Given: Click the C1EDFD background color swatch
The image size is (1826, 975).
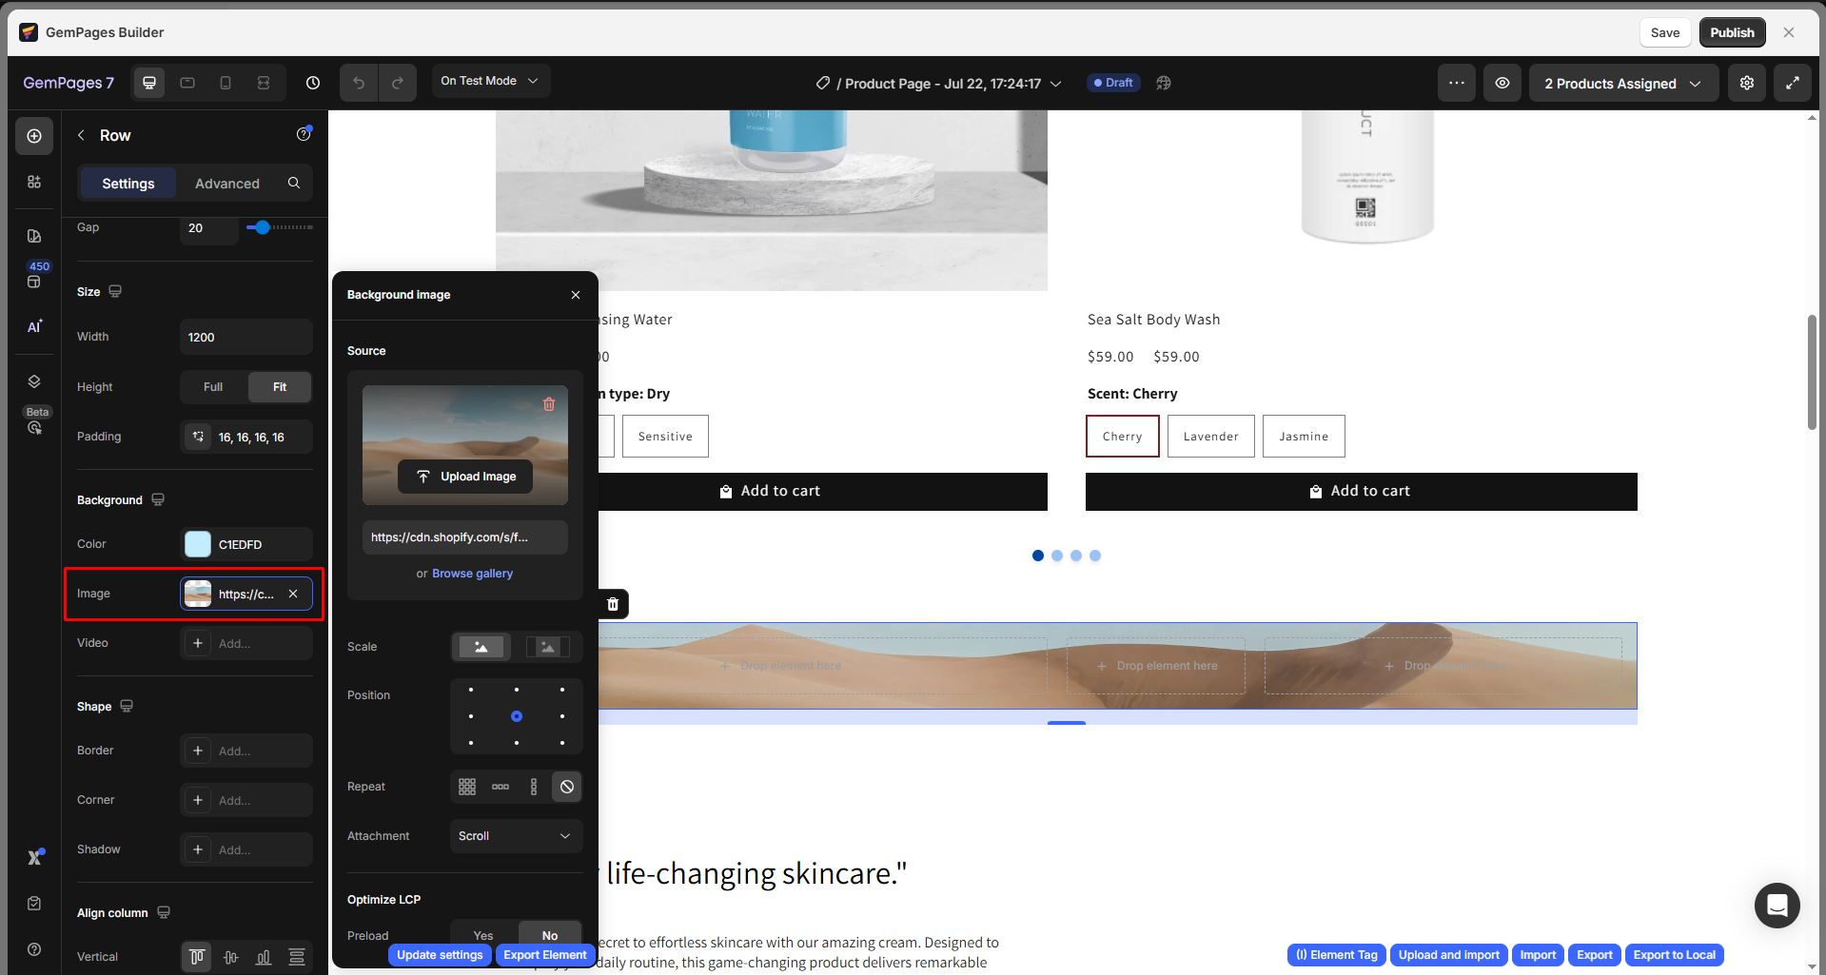Looking at the screenshot, I should pos(198,544).
